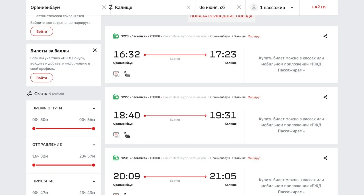The height and width of the screenshot is (195, 364).
Task: Click train name 7227 «Ласточка»
Action: pyautogui.click(x=134, y=97)
